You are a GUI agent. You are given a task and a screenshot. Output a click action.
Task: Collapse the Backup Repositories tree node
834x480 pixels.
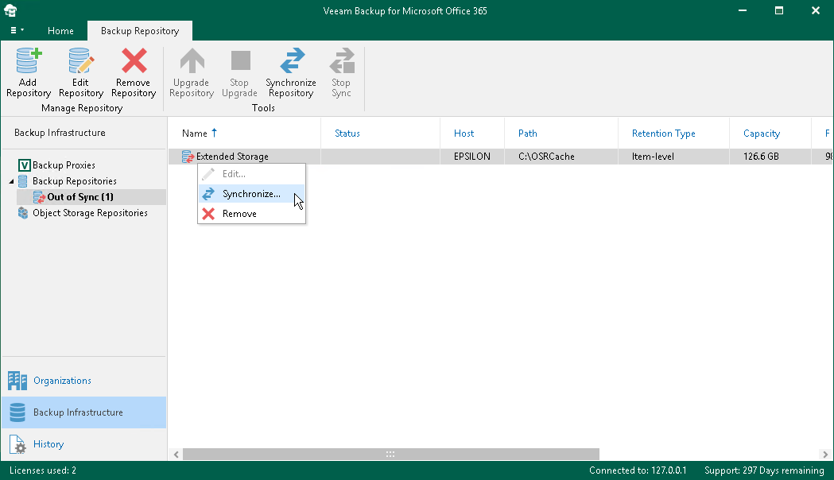11,181
